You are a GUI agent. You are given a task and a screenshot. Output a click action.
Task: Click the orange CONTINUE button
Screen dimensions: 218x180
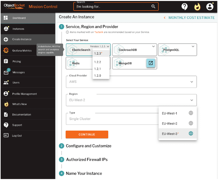coord(87,134)
